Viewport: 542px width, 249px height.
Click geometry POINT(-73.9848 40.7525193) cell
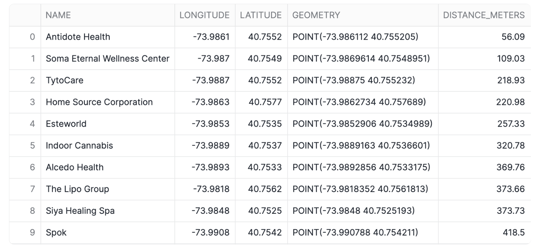[353, 211]
